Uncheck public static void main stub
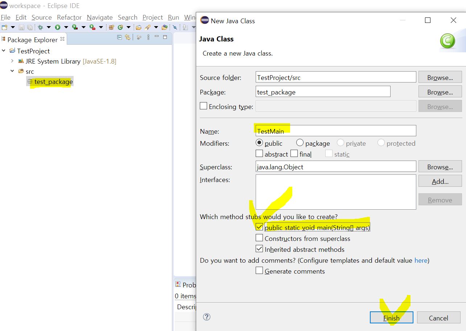The height and width of the screenshot is (331, 466). pyautogui.click(x=259, y=227)
